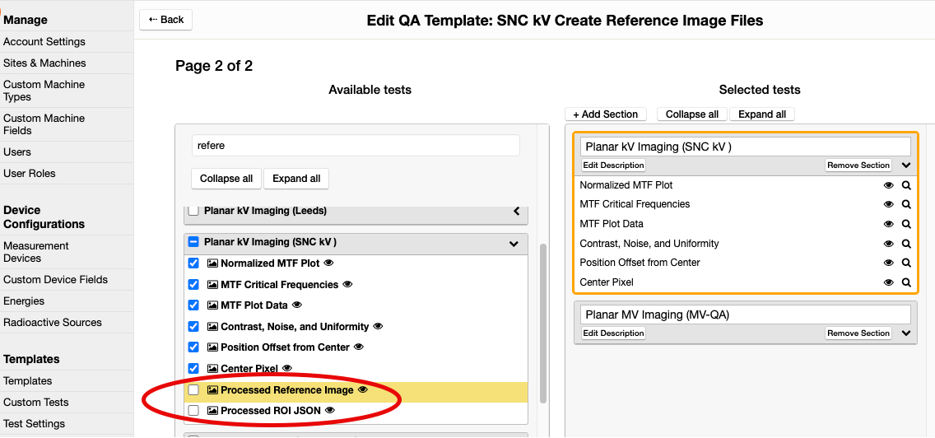935x438 pixels.
Task: Enable the Processed ROI JSON checkbox
Action: point(193,410)
